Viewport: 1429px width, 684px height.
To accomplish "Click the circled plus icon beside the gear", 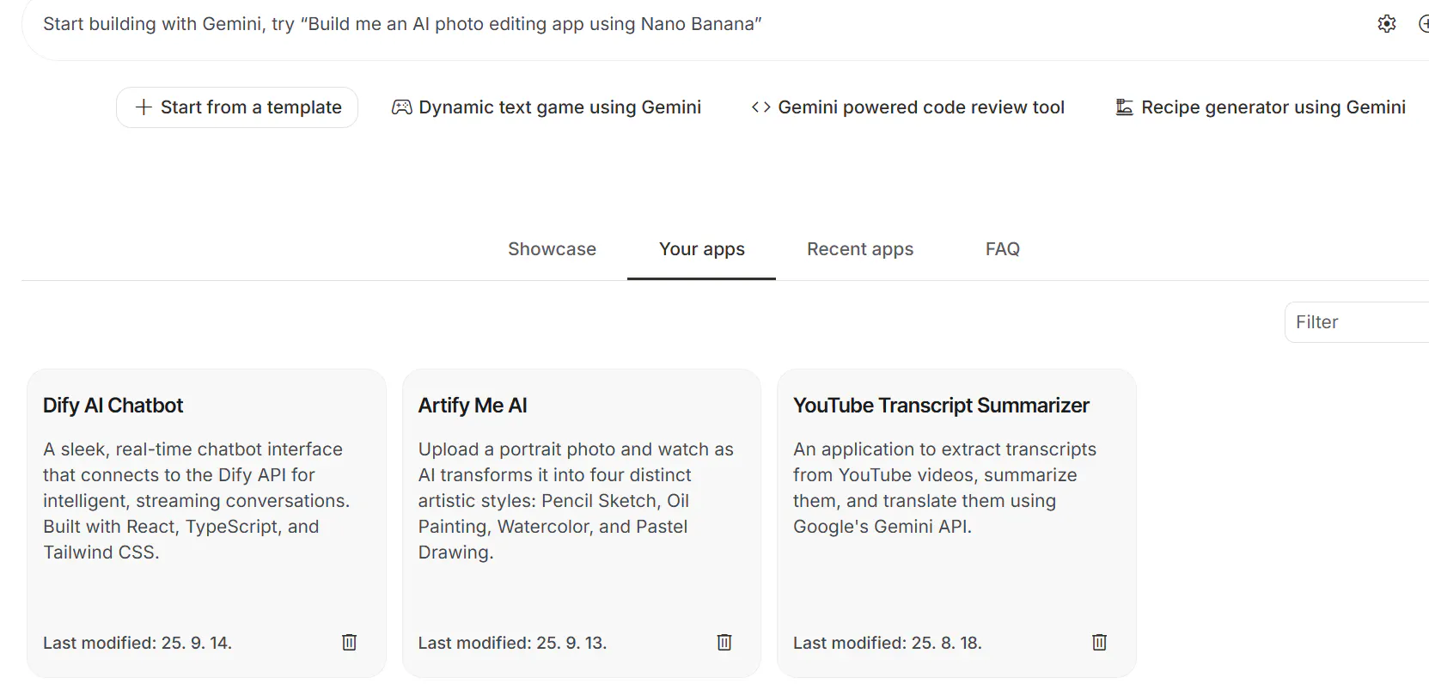I will tap(1423, 24).
